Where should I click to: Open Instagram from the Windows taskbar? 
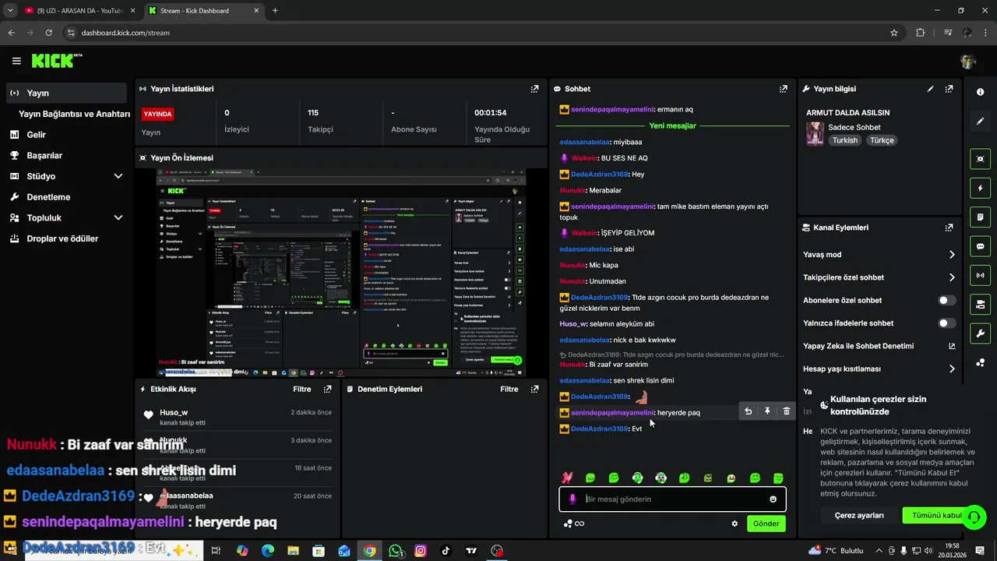pos(421,551)
